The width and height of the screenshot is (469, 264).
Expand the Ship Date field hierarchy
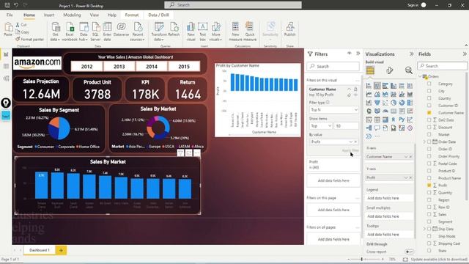(x=424, y=229)
